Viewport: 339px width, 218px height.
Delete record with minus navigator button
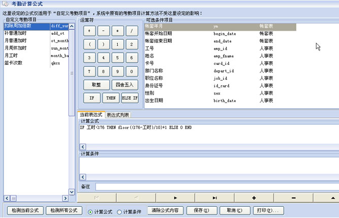click(x=293, y=198)
